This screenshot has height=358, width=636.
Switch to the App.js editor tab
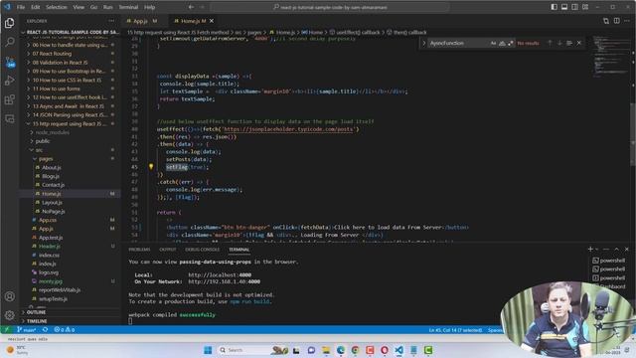[x=140, y=21]
